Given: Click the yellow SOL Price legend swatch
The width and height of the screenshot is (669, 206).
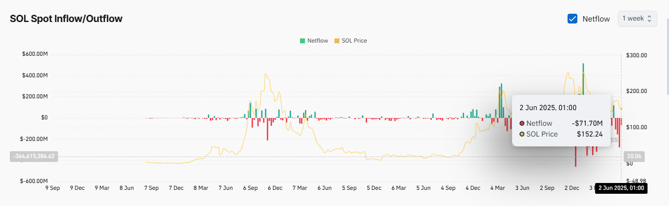Looking at the screenshot, I should coord(337,41).
